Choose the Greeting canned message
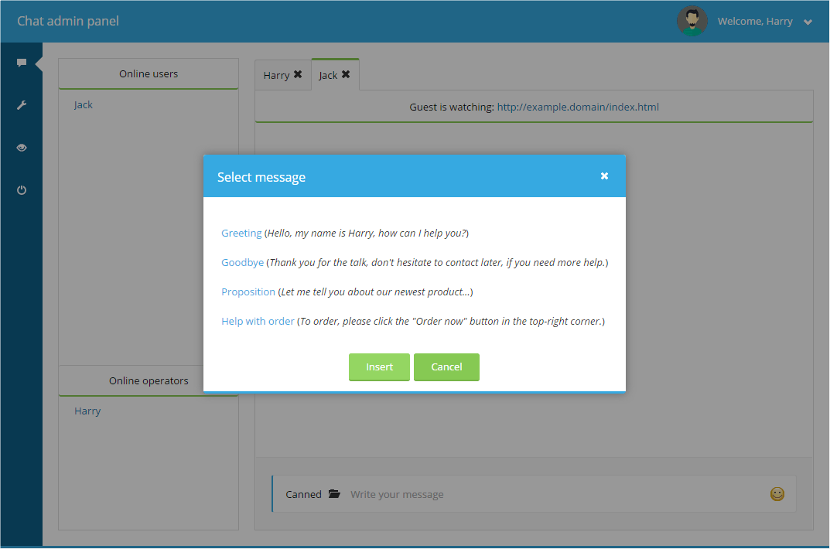830x549 pixels. (241, 234)
